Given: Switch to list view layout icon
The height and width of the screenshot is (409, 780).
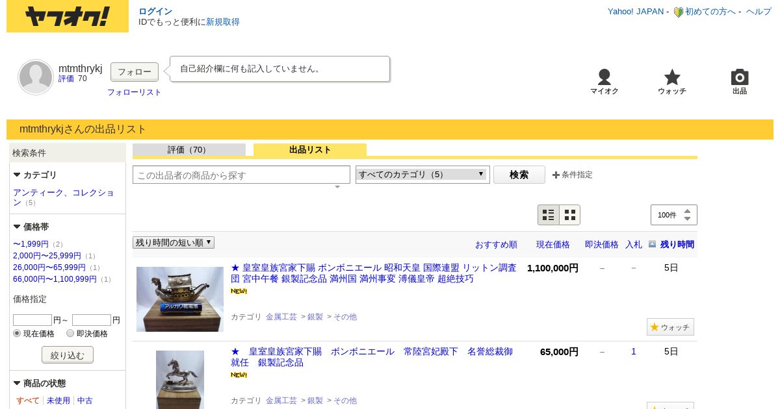Looking at the screenshot, I should pyautogui.click(x=549, y=215).
